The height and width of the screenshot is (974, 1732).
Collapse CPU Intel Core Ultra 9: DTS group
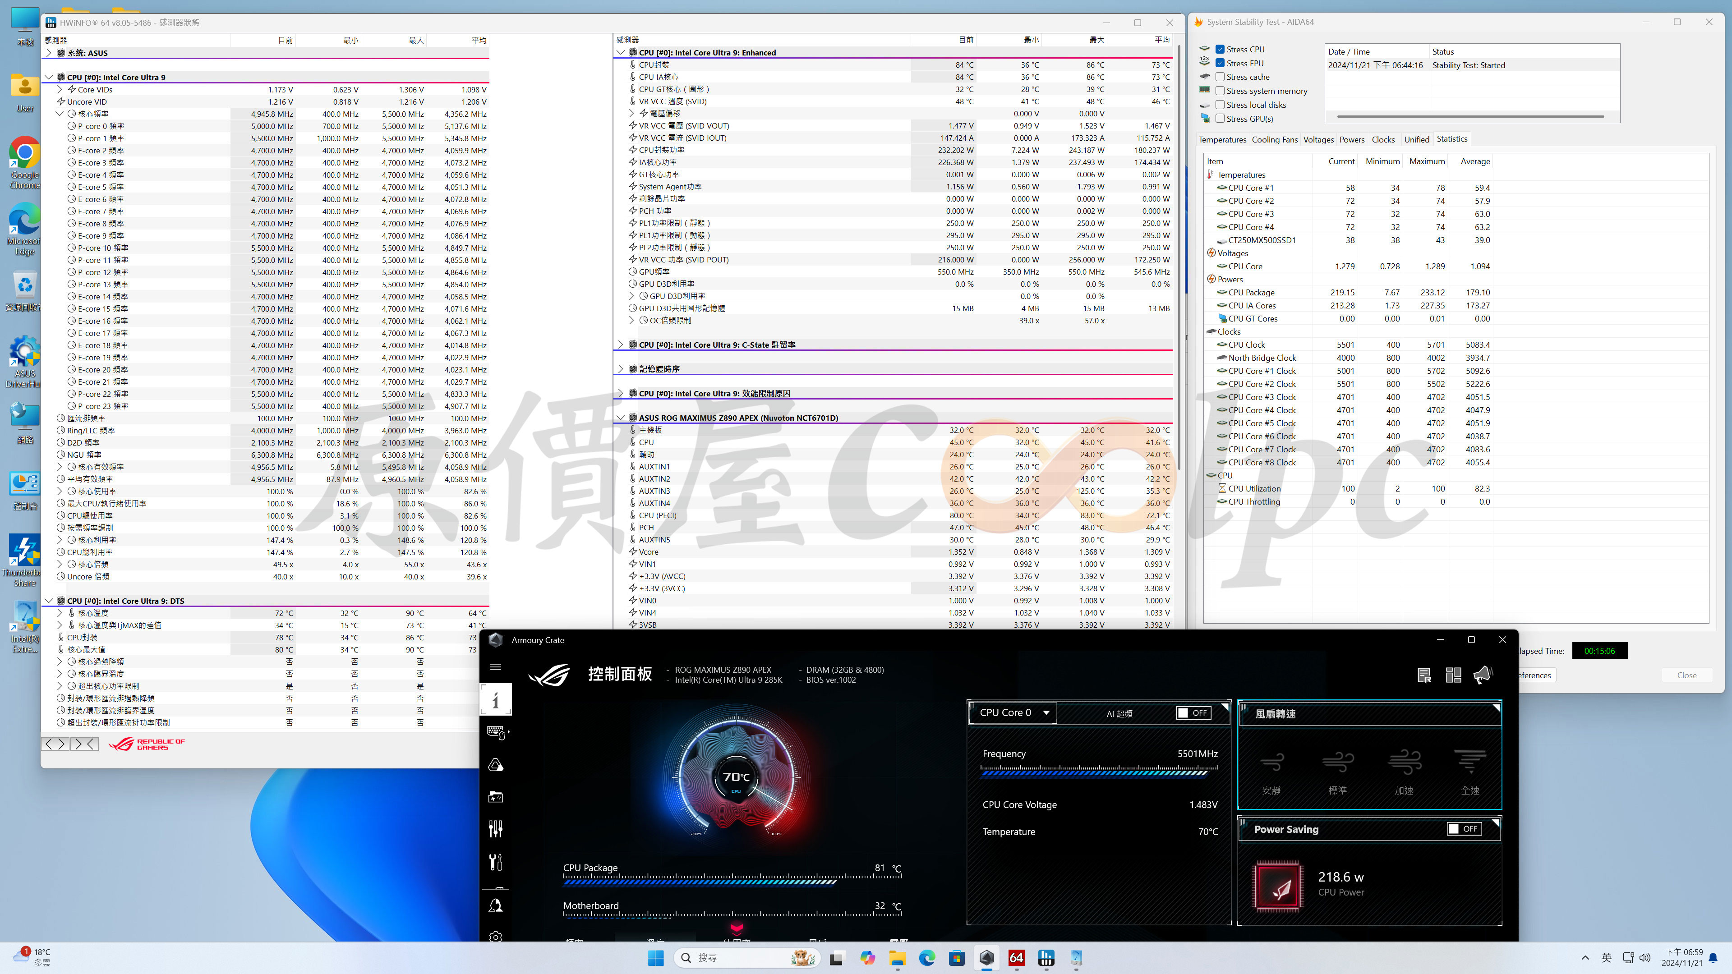click(x=48, y=601)
